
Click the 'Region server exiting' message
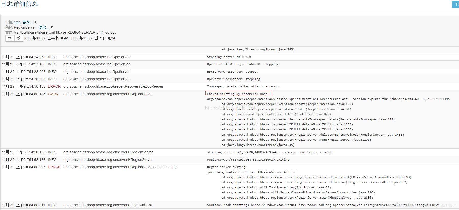point(226,167)
